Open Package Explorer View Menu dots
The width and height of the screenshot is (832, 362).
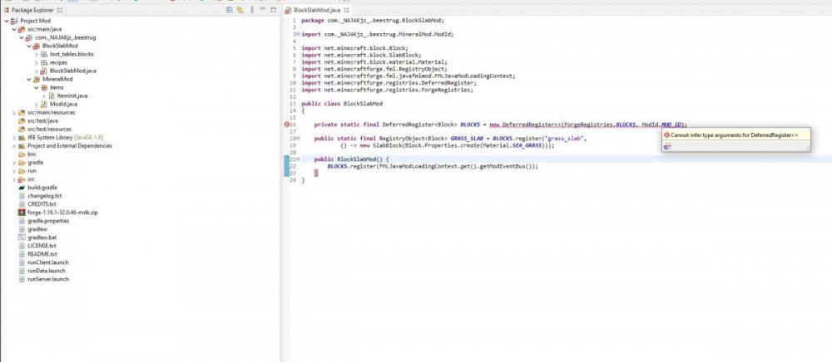pos(251,10)
